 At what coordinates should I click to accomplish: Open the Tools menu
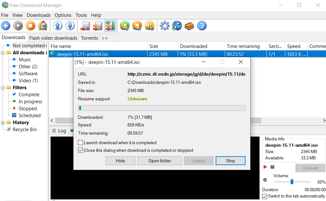(x=81, y=15)
